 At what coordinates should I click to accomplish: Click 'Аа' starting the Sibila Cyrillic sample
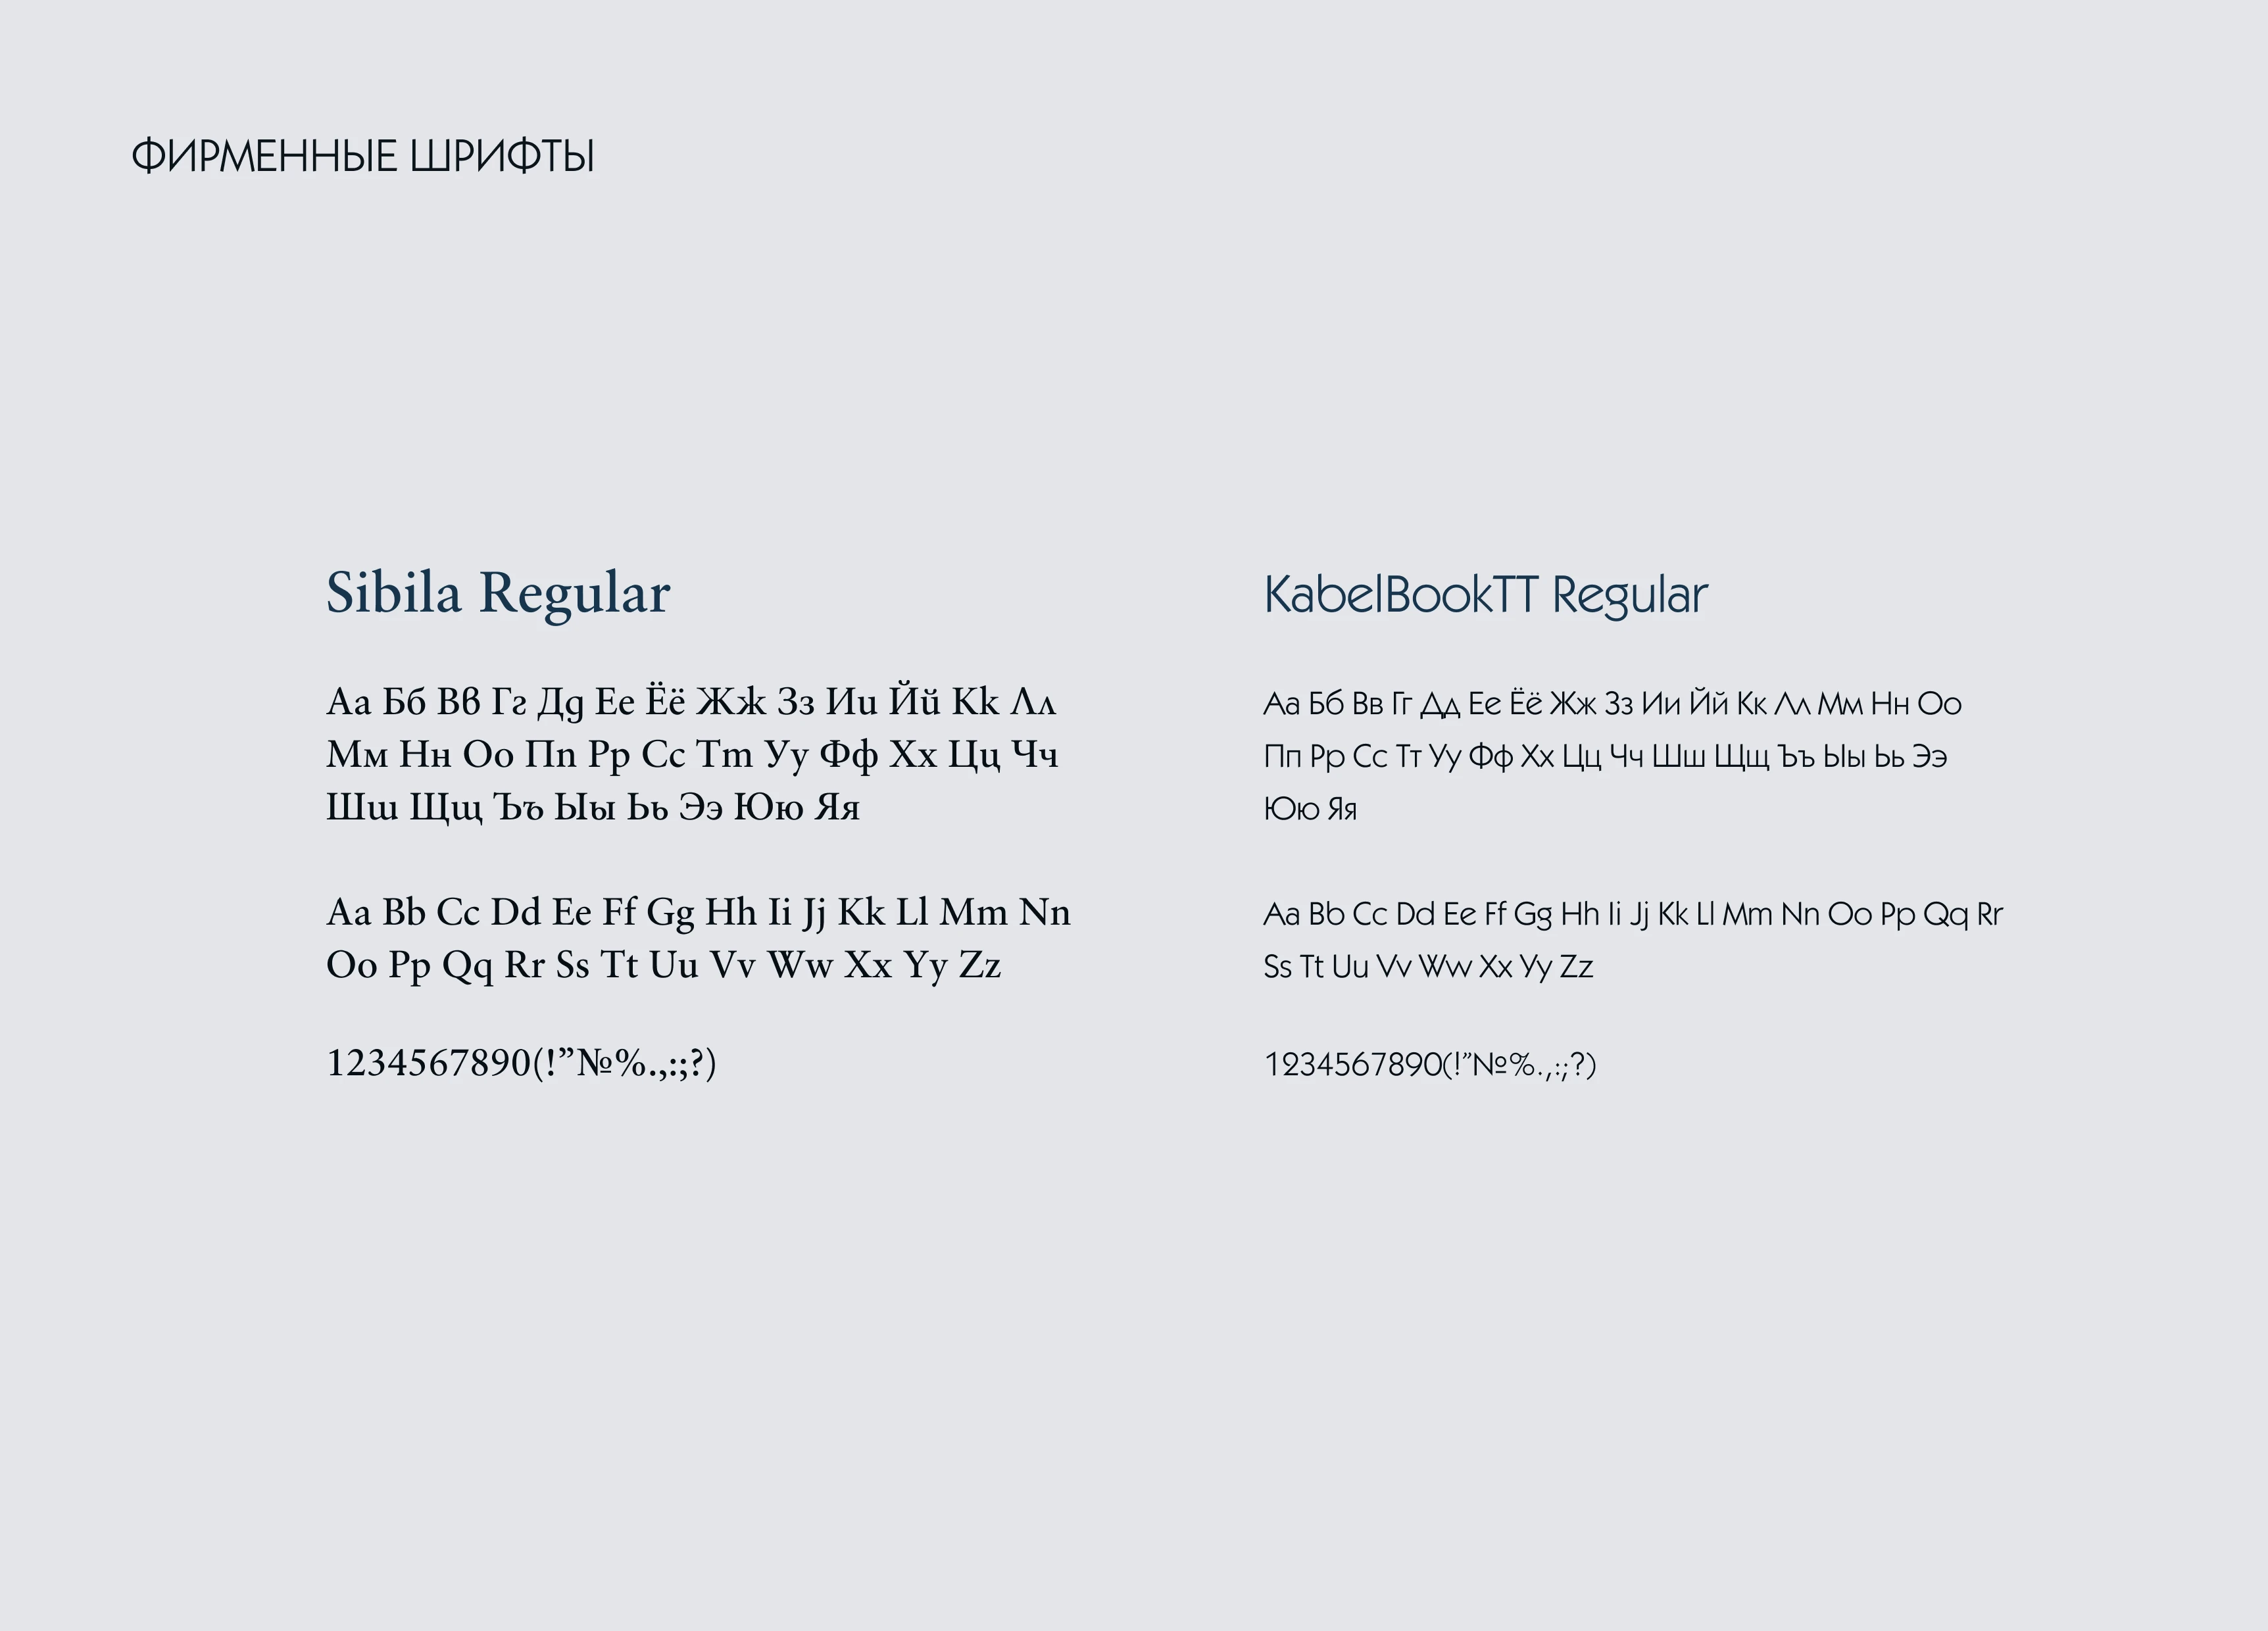[x=348, y=702]
